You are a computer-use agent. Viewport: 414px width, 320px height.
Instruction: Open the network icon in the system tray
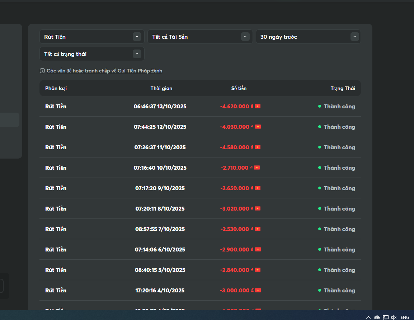[386, 317]
